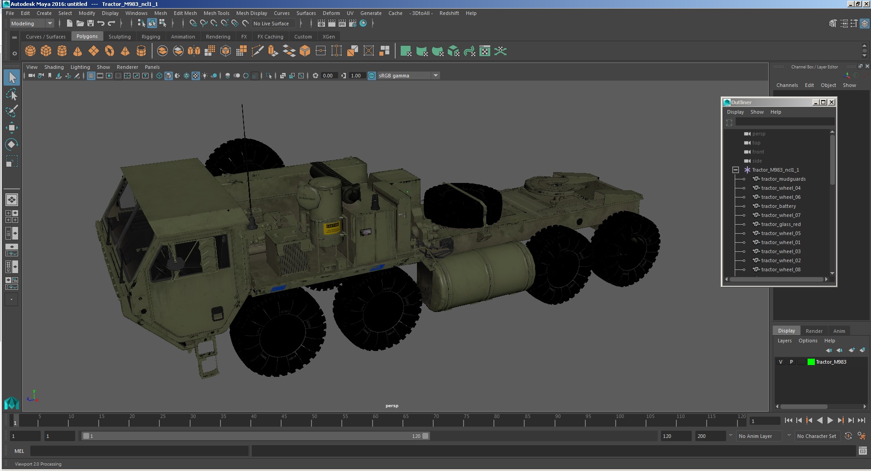Activate the Move tool
The image size is (871, 471).
[12, 128]
